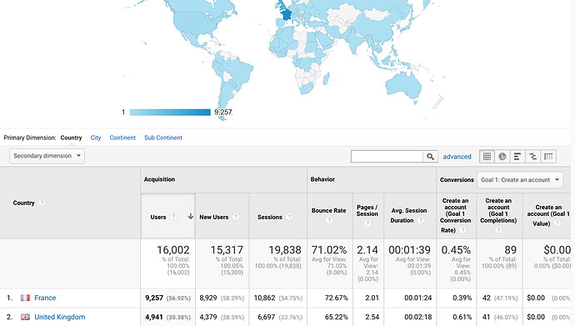Click overall bounce rate 71.02%
575x326 pixels.
329,250
